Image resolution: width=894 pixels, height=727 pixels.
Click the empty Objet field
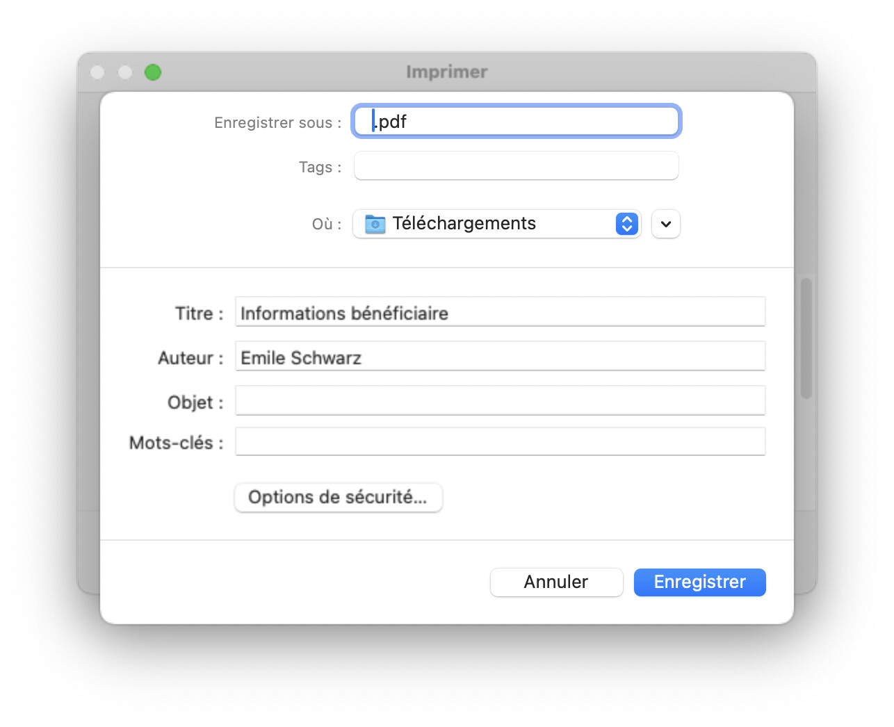point(500,401)
